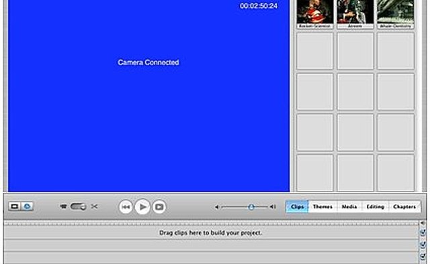Screen dimensions: 430x264
Task: Open the Themes tab
Action: (x=322, y=206)
